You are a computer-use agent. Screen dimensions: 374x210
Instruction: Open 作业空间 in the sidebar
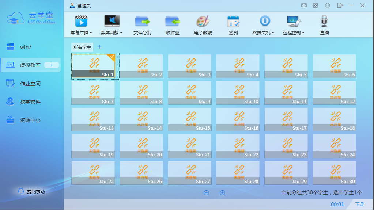(x=31, y=84)
